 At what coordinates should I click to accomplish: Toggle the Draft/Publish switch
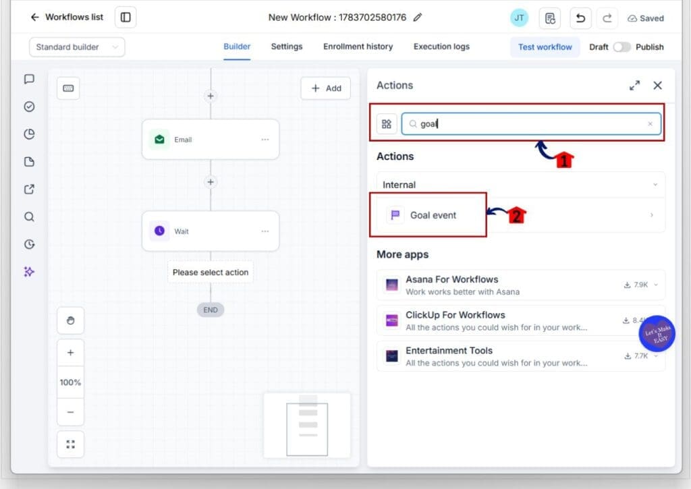(621, 47)
